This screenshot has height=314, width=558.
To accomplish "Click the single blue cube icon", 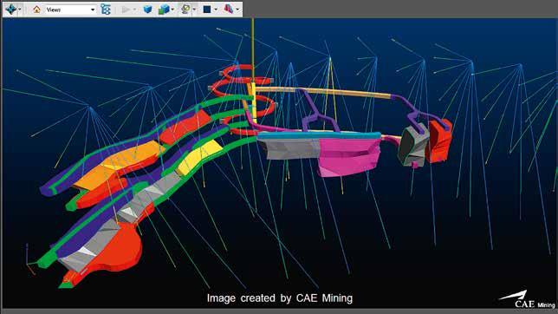I will tap(147, 10).
